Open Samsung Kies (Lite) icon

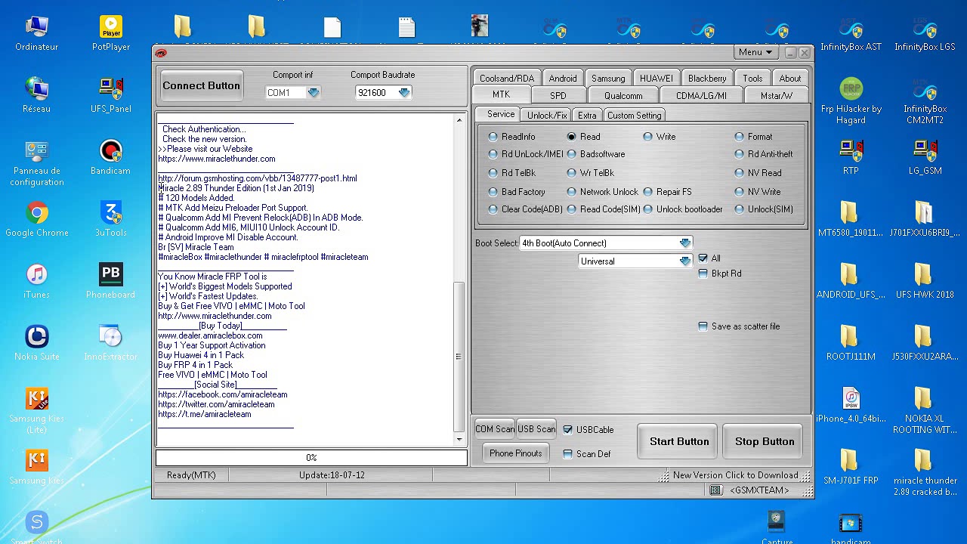pyautogui.click(x=36, y=411)
